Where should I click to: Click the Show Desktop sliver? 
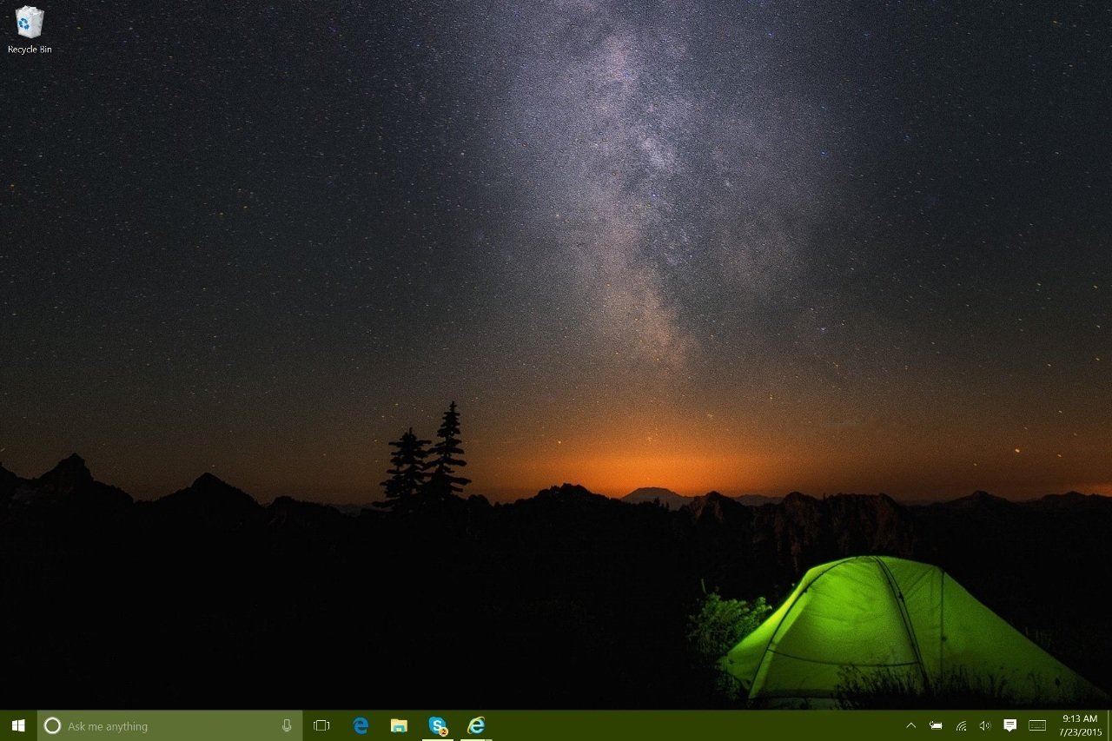[x=1109, y=725]
